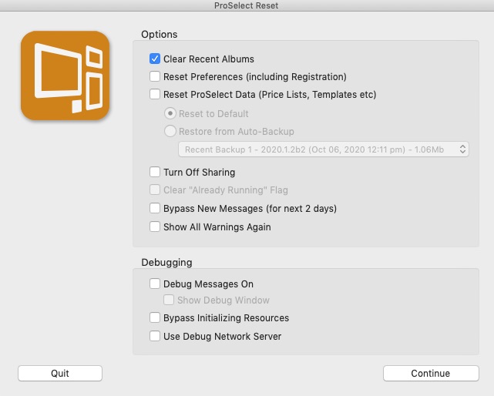Click the ProSelect Reset title bar
This screenshot has height=396, width=494.
point(247,6)
